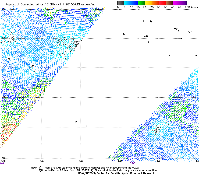Click the green 15-20 knots legend swatch
Viewport: 199px width, 175px height.
[141, 3]
